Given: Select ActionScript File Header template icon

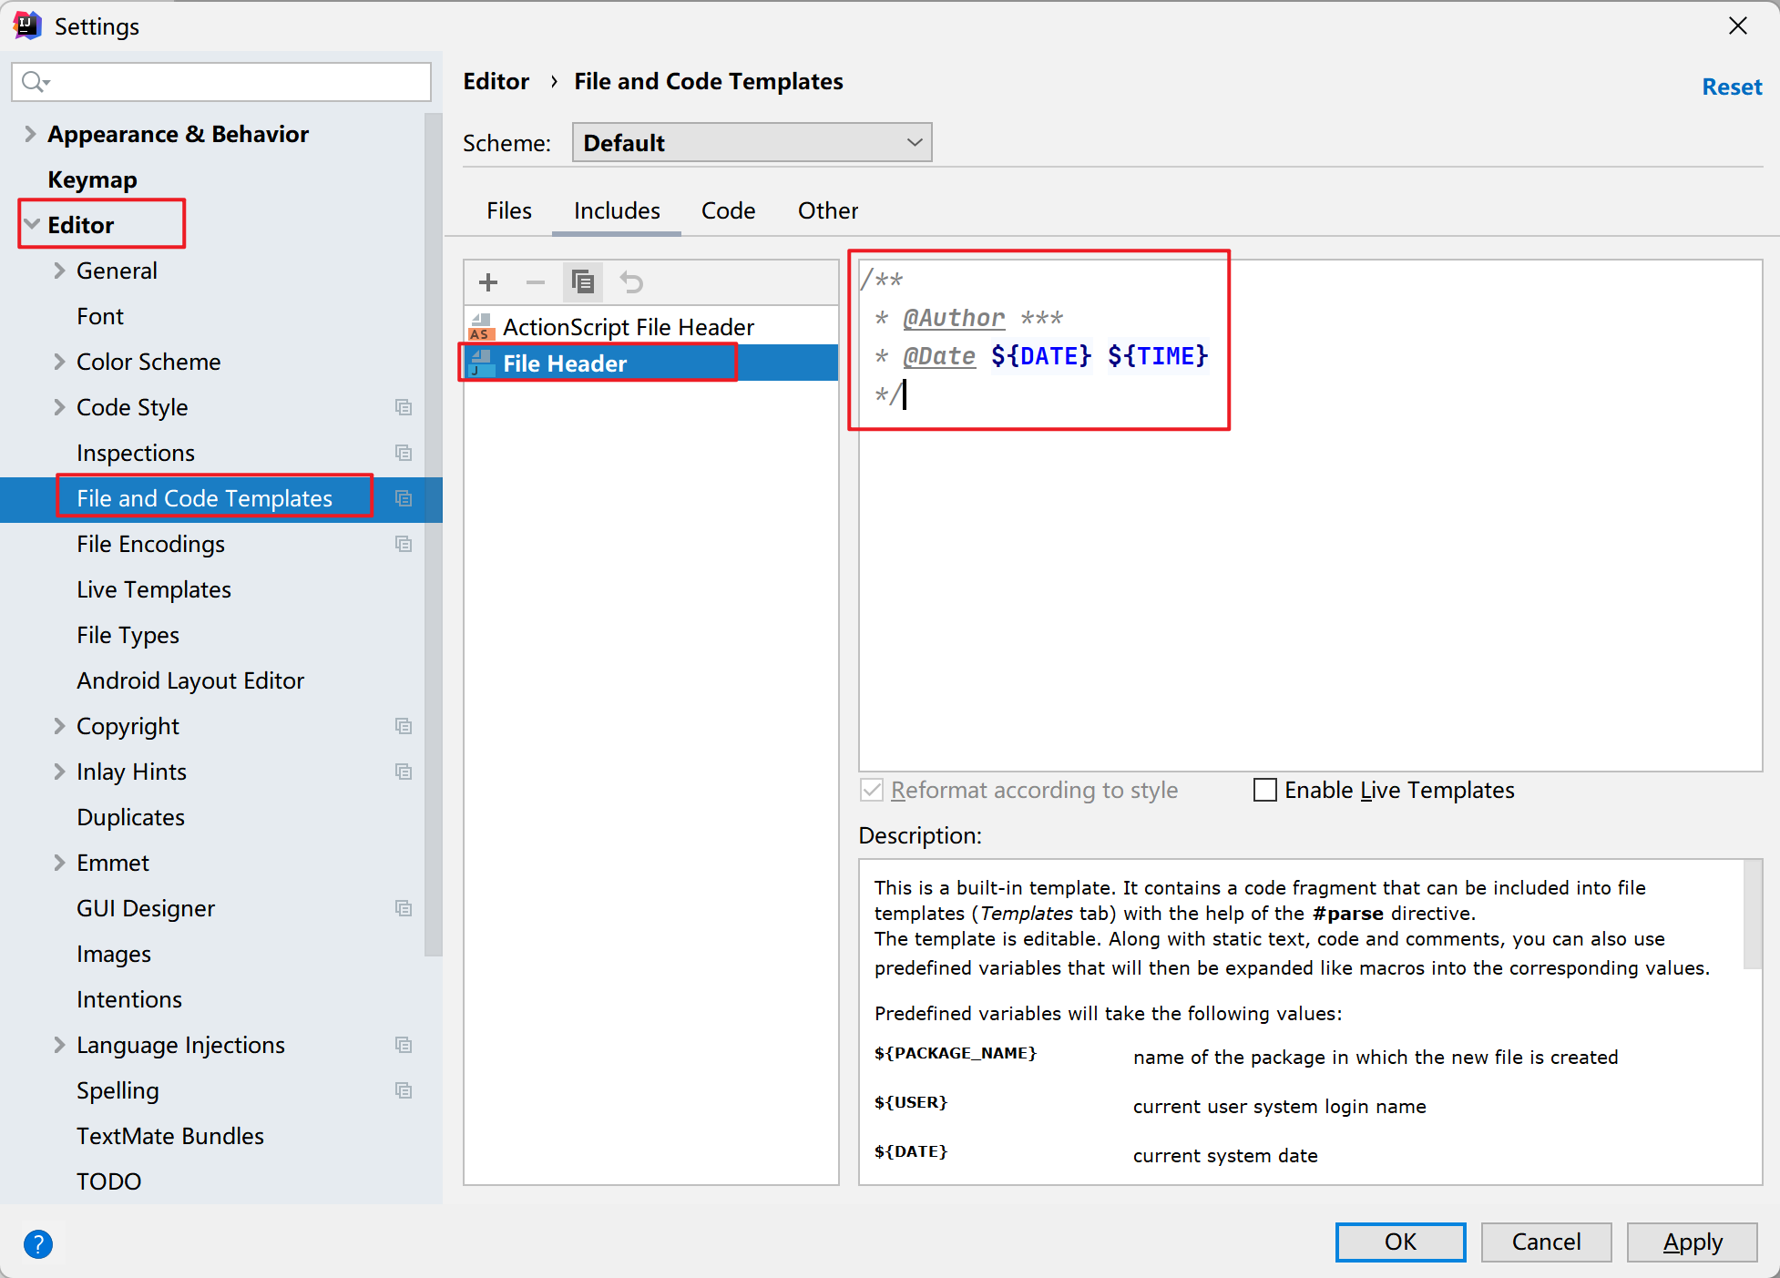Looking at the screenshot, I should 482,327.
